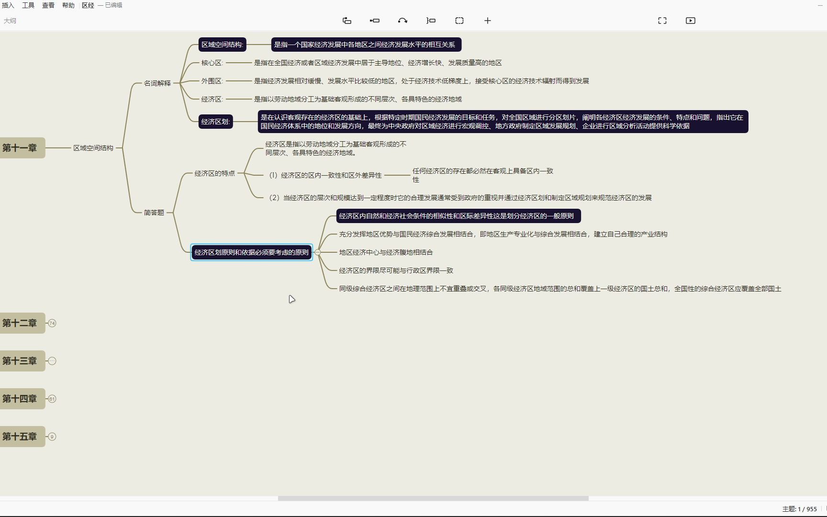The image size is (827, 517).
Task: Click the Subtopic insert toolbar icon
Action: click(375, 21)
